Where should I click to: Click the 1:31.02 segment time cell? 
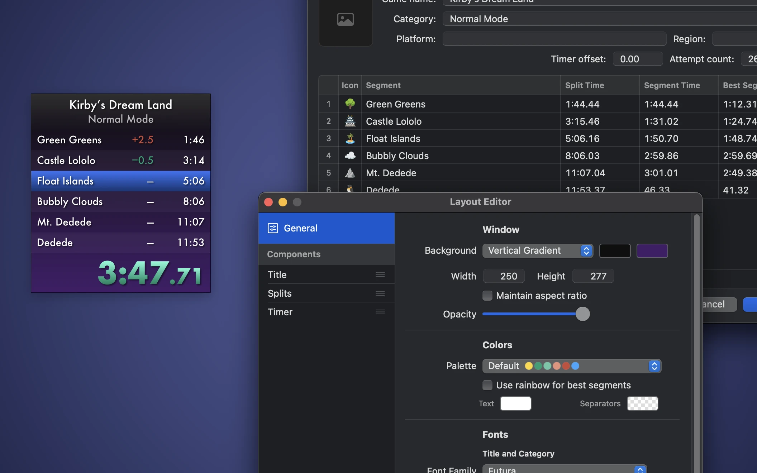point(679,121)
